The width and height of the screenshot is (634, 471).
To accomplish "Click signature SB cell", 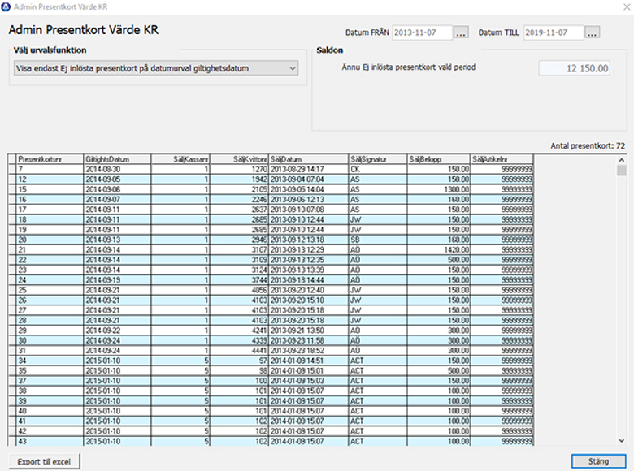I will point(378,240).
